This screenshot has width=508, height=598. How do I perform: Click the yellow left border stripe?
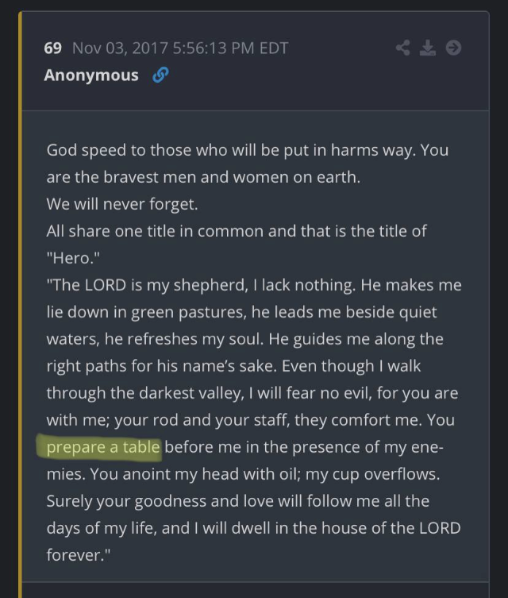tap(20, 305)
